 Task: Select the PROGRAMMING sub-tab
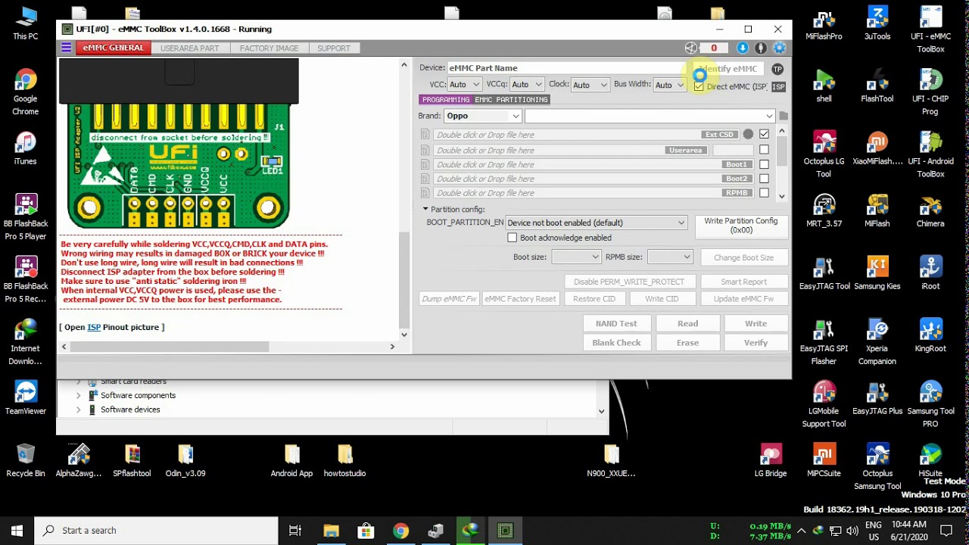tap(446, 100)
